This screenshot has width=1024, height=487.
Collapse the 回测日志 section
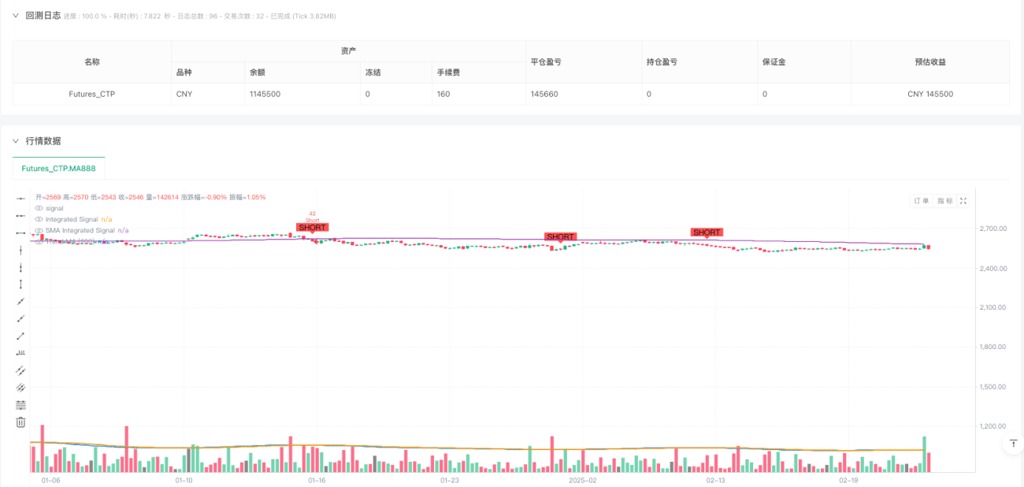[15, 15]
